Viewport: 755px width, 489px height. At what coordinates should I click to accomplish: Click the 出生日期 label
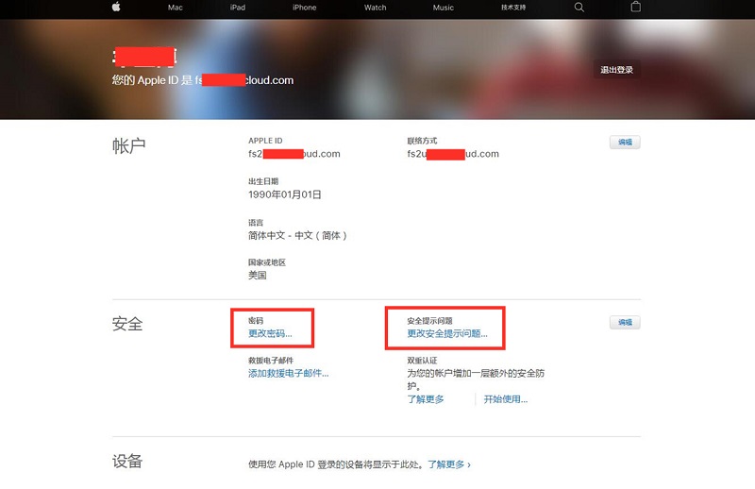click(263, 181)
